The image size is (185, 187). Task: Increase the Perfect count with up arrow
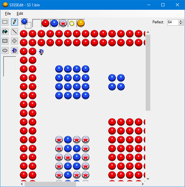pyautogui.click(x=181, y=21)
